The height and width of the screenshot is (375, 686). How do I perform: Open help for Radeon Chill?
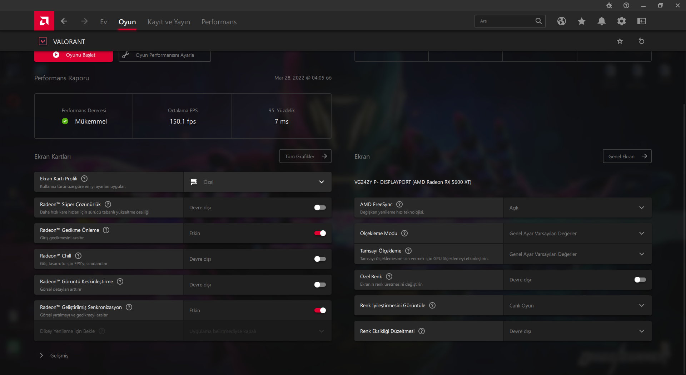[78, 256]
